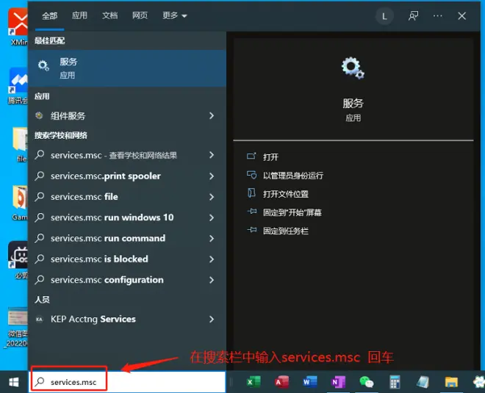Expand the KEP Acctng Services arrow
The image size is (485, 393).
[212, 319]
